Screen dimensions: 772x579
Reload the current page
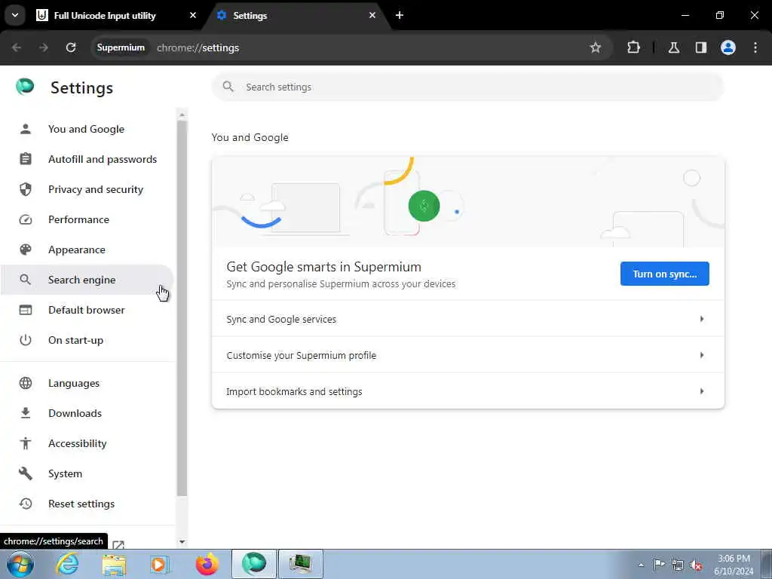click(71, 47)
